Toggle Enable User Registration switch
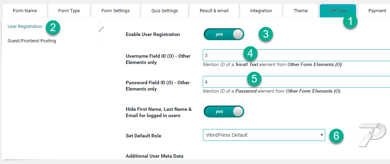The height and width of the screenshot is (164, 390). point(224,34)
